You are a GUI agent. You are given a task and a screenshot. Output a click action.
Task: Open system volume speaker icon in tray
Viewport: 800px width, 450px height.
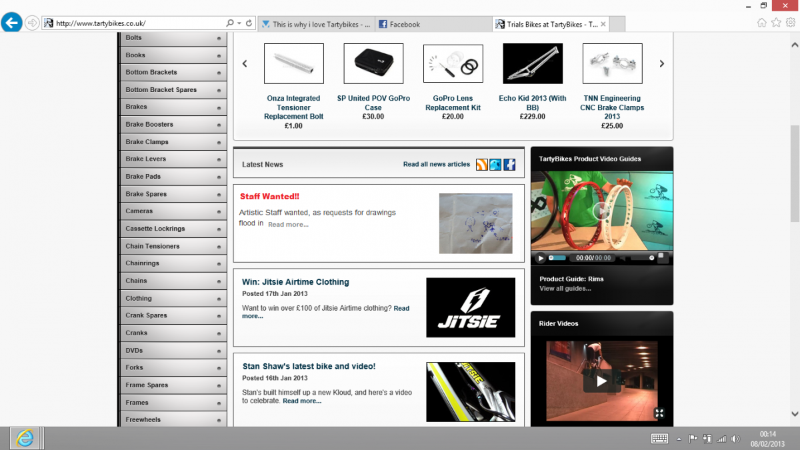(735, 439)
